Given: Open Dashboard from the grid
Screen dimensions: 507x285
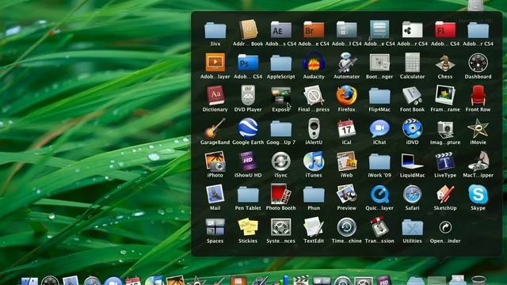Looking at the screenshot, I should click(x=478, y=63).
